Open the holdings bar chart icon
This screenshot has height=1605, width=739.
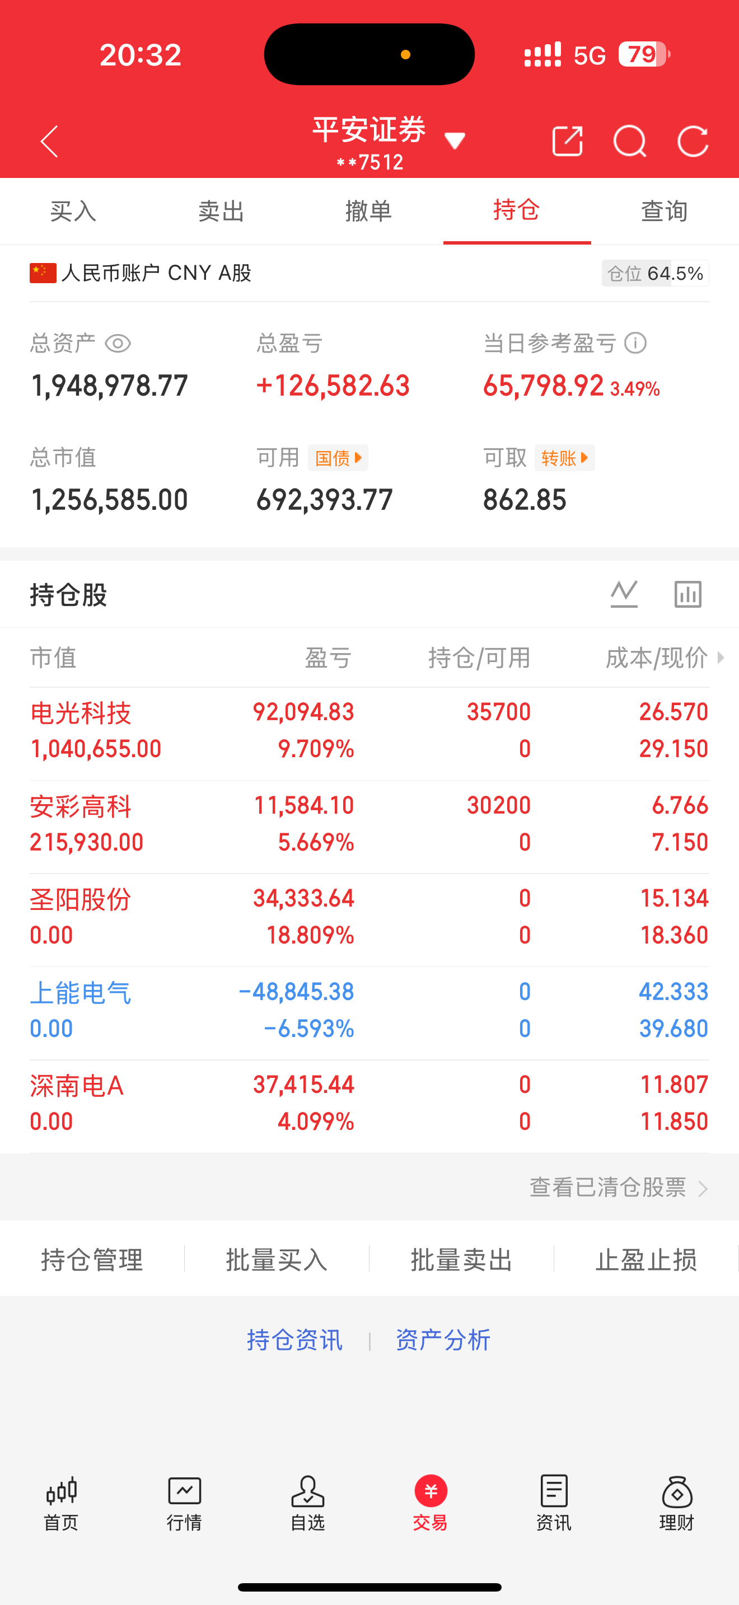pos(688,594)
